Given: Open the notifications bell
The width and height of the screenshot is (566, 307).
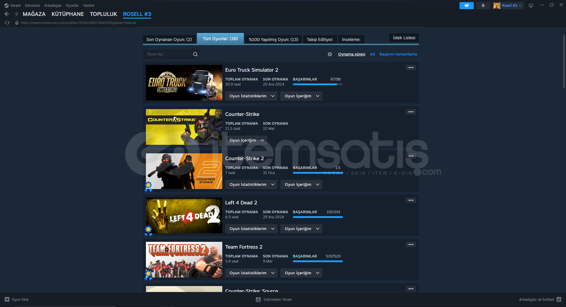Looking at the screenshot, I should [x=483, y=6].
